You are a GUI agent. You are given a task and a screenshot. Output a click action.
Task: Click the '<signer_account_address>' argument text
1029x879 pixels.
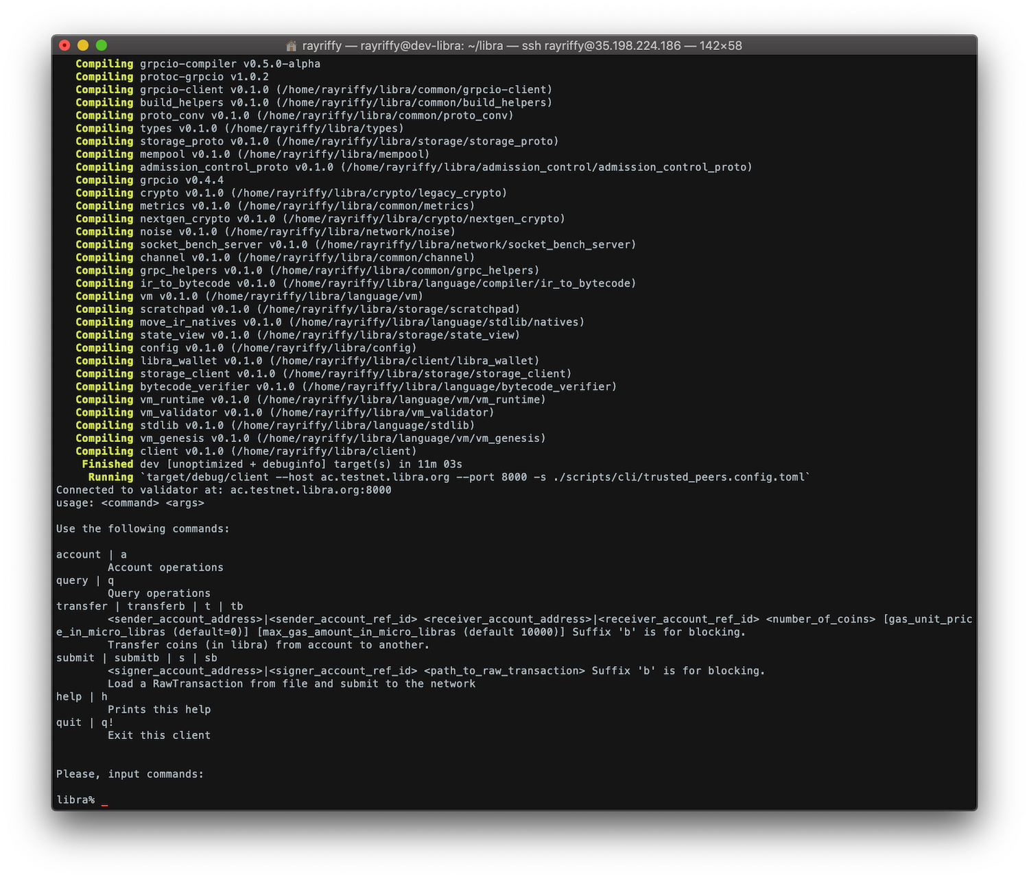pyautogui.click(x=185, y=671)
